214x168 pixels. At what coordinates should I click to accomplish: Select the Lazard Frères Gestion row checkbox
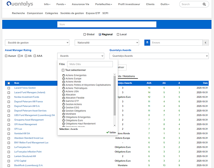[x=9, y=88]
